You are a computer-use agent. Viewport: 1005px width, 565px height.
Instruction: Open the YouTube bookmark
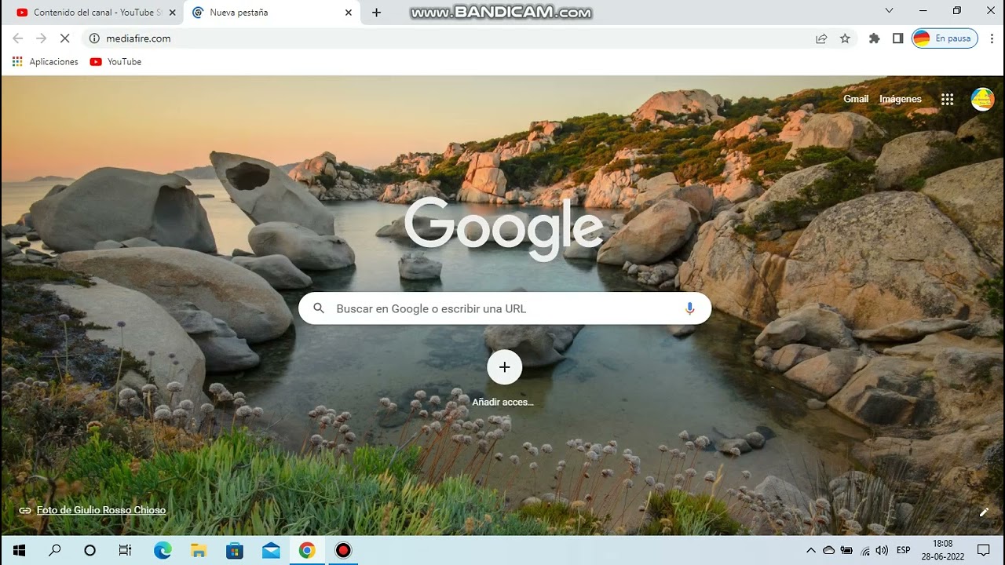coord(115,62)
